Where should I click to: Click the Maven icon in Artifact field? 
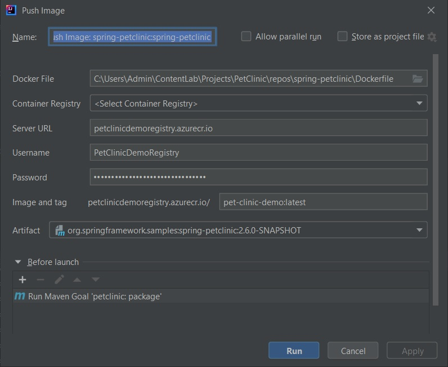coord(60,230)
